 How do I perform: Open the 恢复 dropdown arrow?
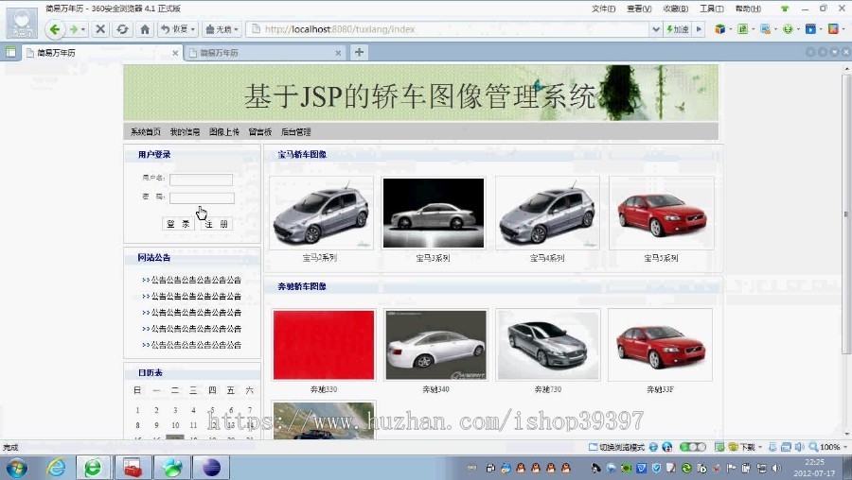tap(193, 29)
